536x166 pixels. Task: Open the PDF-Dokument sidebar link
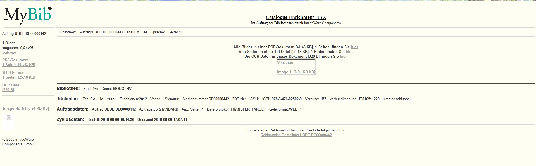click(15, 60)
